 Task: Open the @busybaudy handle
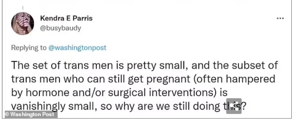pyautogui.click(x=61, y=28)
